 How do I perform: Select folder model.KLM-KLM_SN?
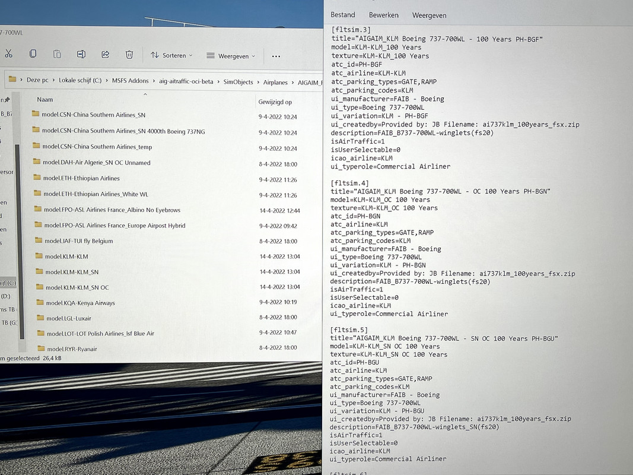(x=72, y=272)
